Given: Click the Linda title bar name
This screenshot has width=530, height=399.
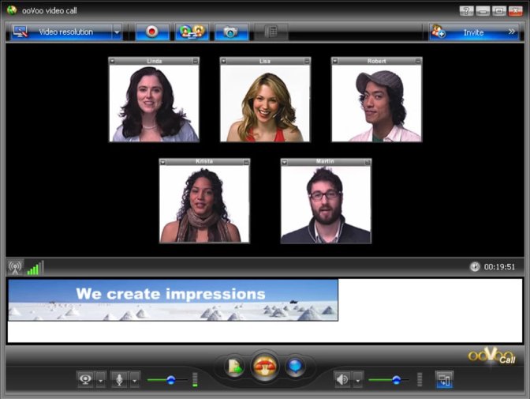Looking at the screenshot, I should point(154,61).
